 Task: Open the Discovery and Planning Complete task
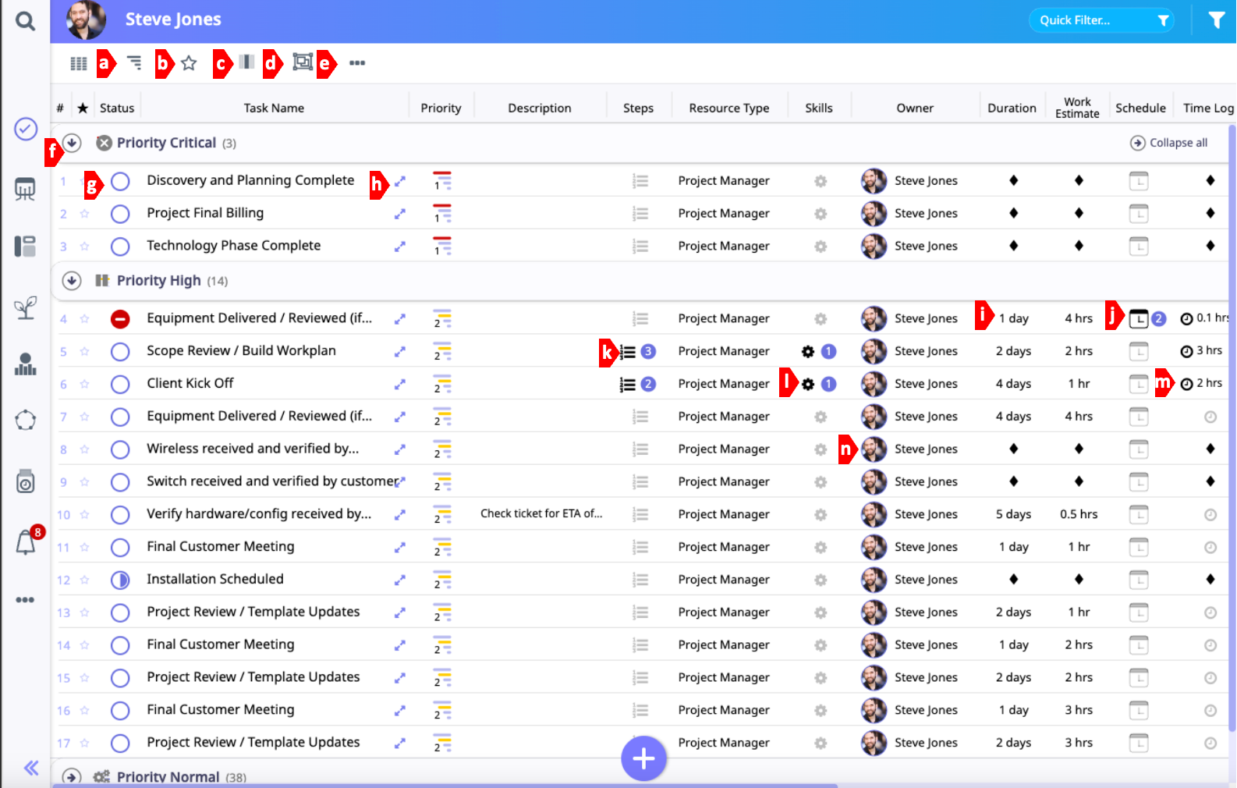(x=399, y=181)
